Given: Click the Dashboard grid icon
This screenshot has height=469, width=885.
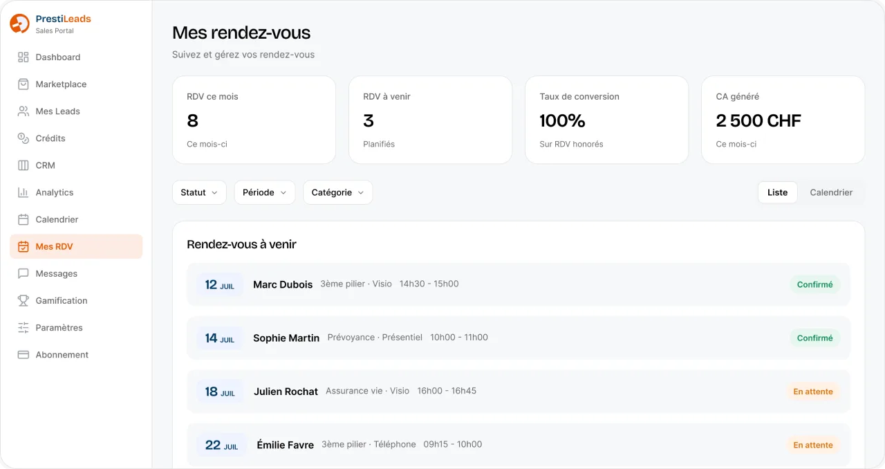Looking at the screenshot, I should coord(23,57).
